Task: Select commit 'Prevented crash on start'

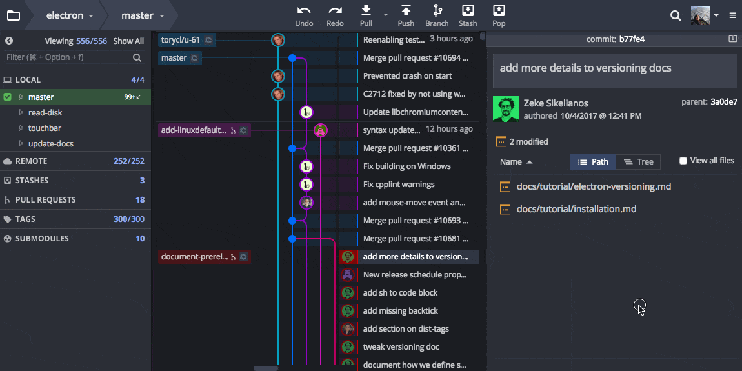Action: coord(407,76)
